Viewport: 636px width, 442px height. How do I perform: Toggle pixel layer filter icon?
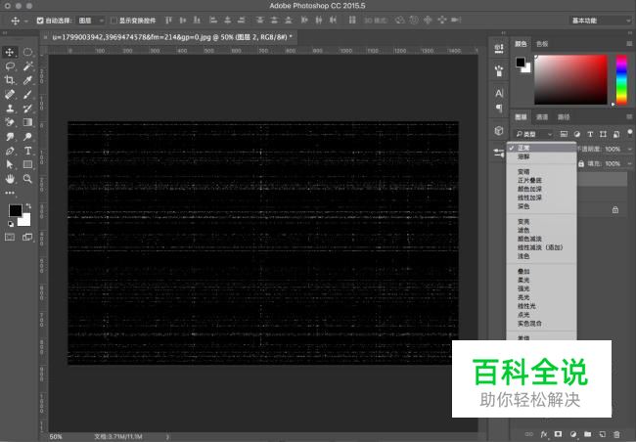tap(564, 134)
